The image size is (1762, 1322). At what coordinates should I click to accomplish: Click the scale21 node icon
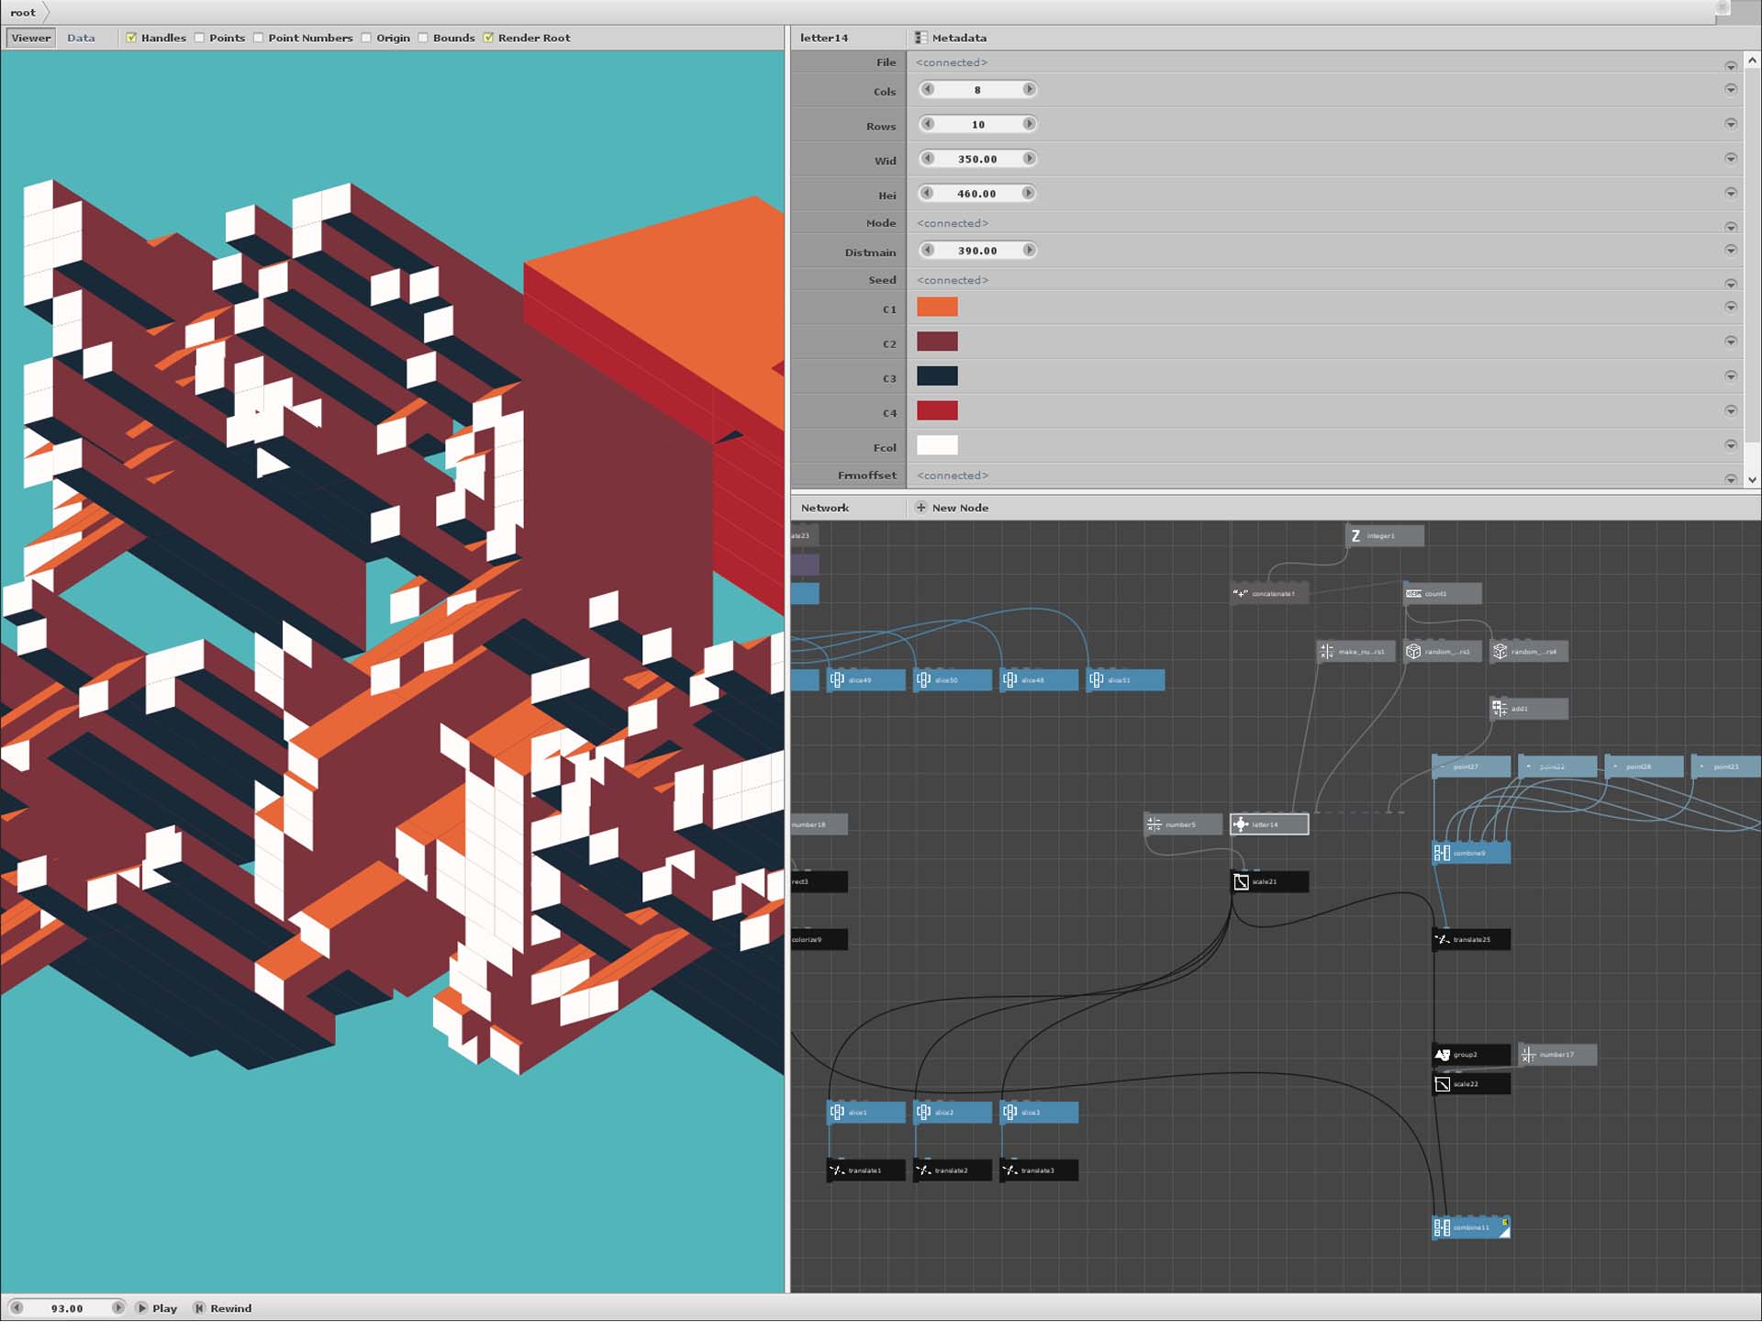pyautogui.click(x=1241, y=882)
